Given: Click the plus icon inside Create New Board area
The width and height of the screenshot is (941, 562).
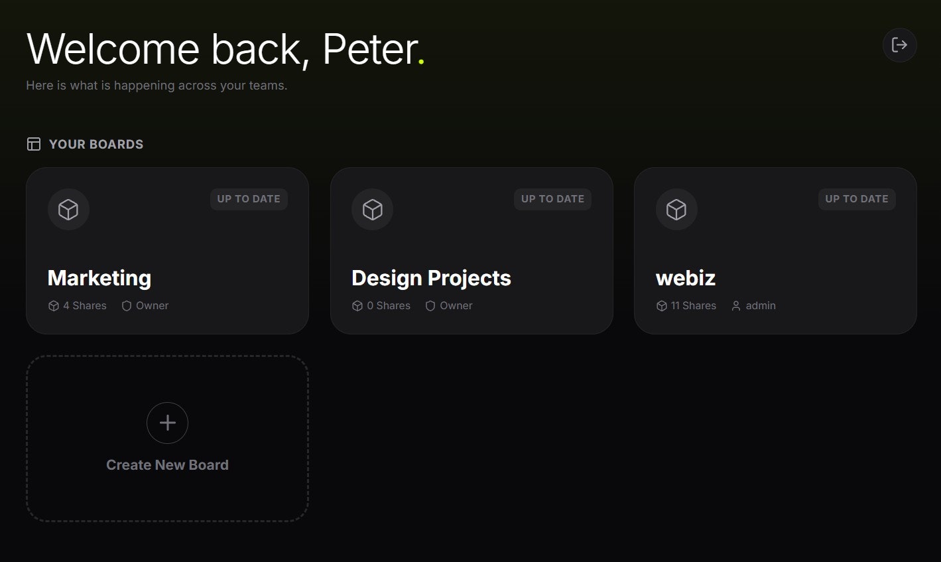Looking at the screenshot, I should [x=167, y=423].
